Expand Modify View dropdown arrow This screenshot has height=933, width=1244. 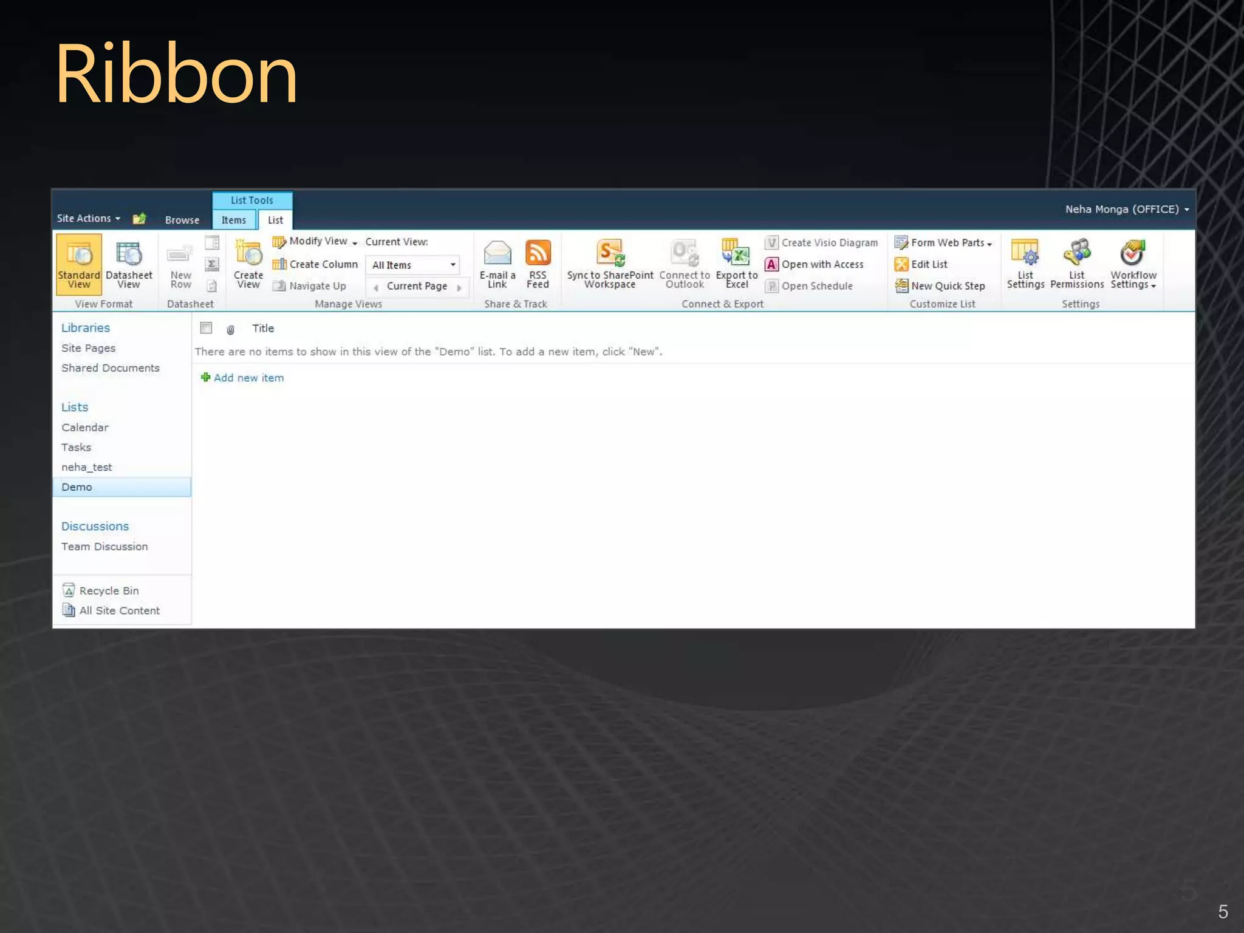pos(355,244)
